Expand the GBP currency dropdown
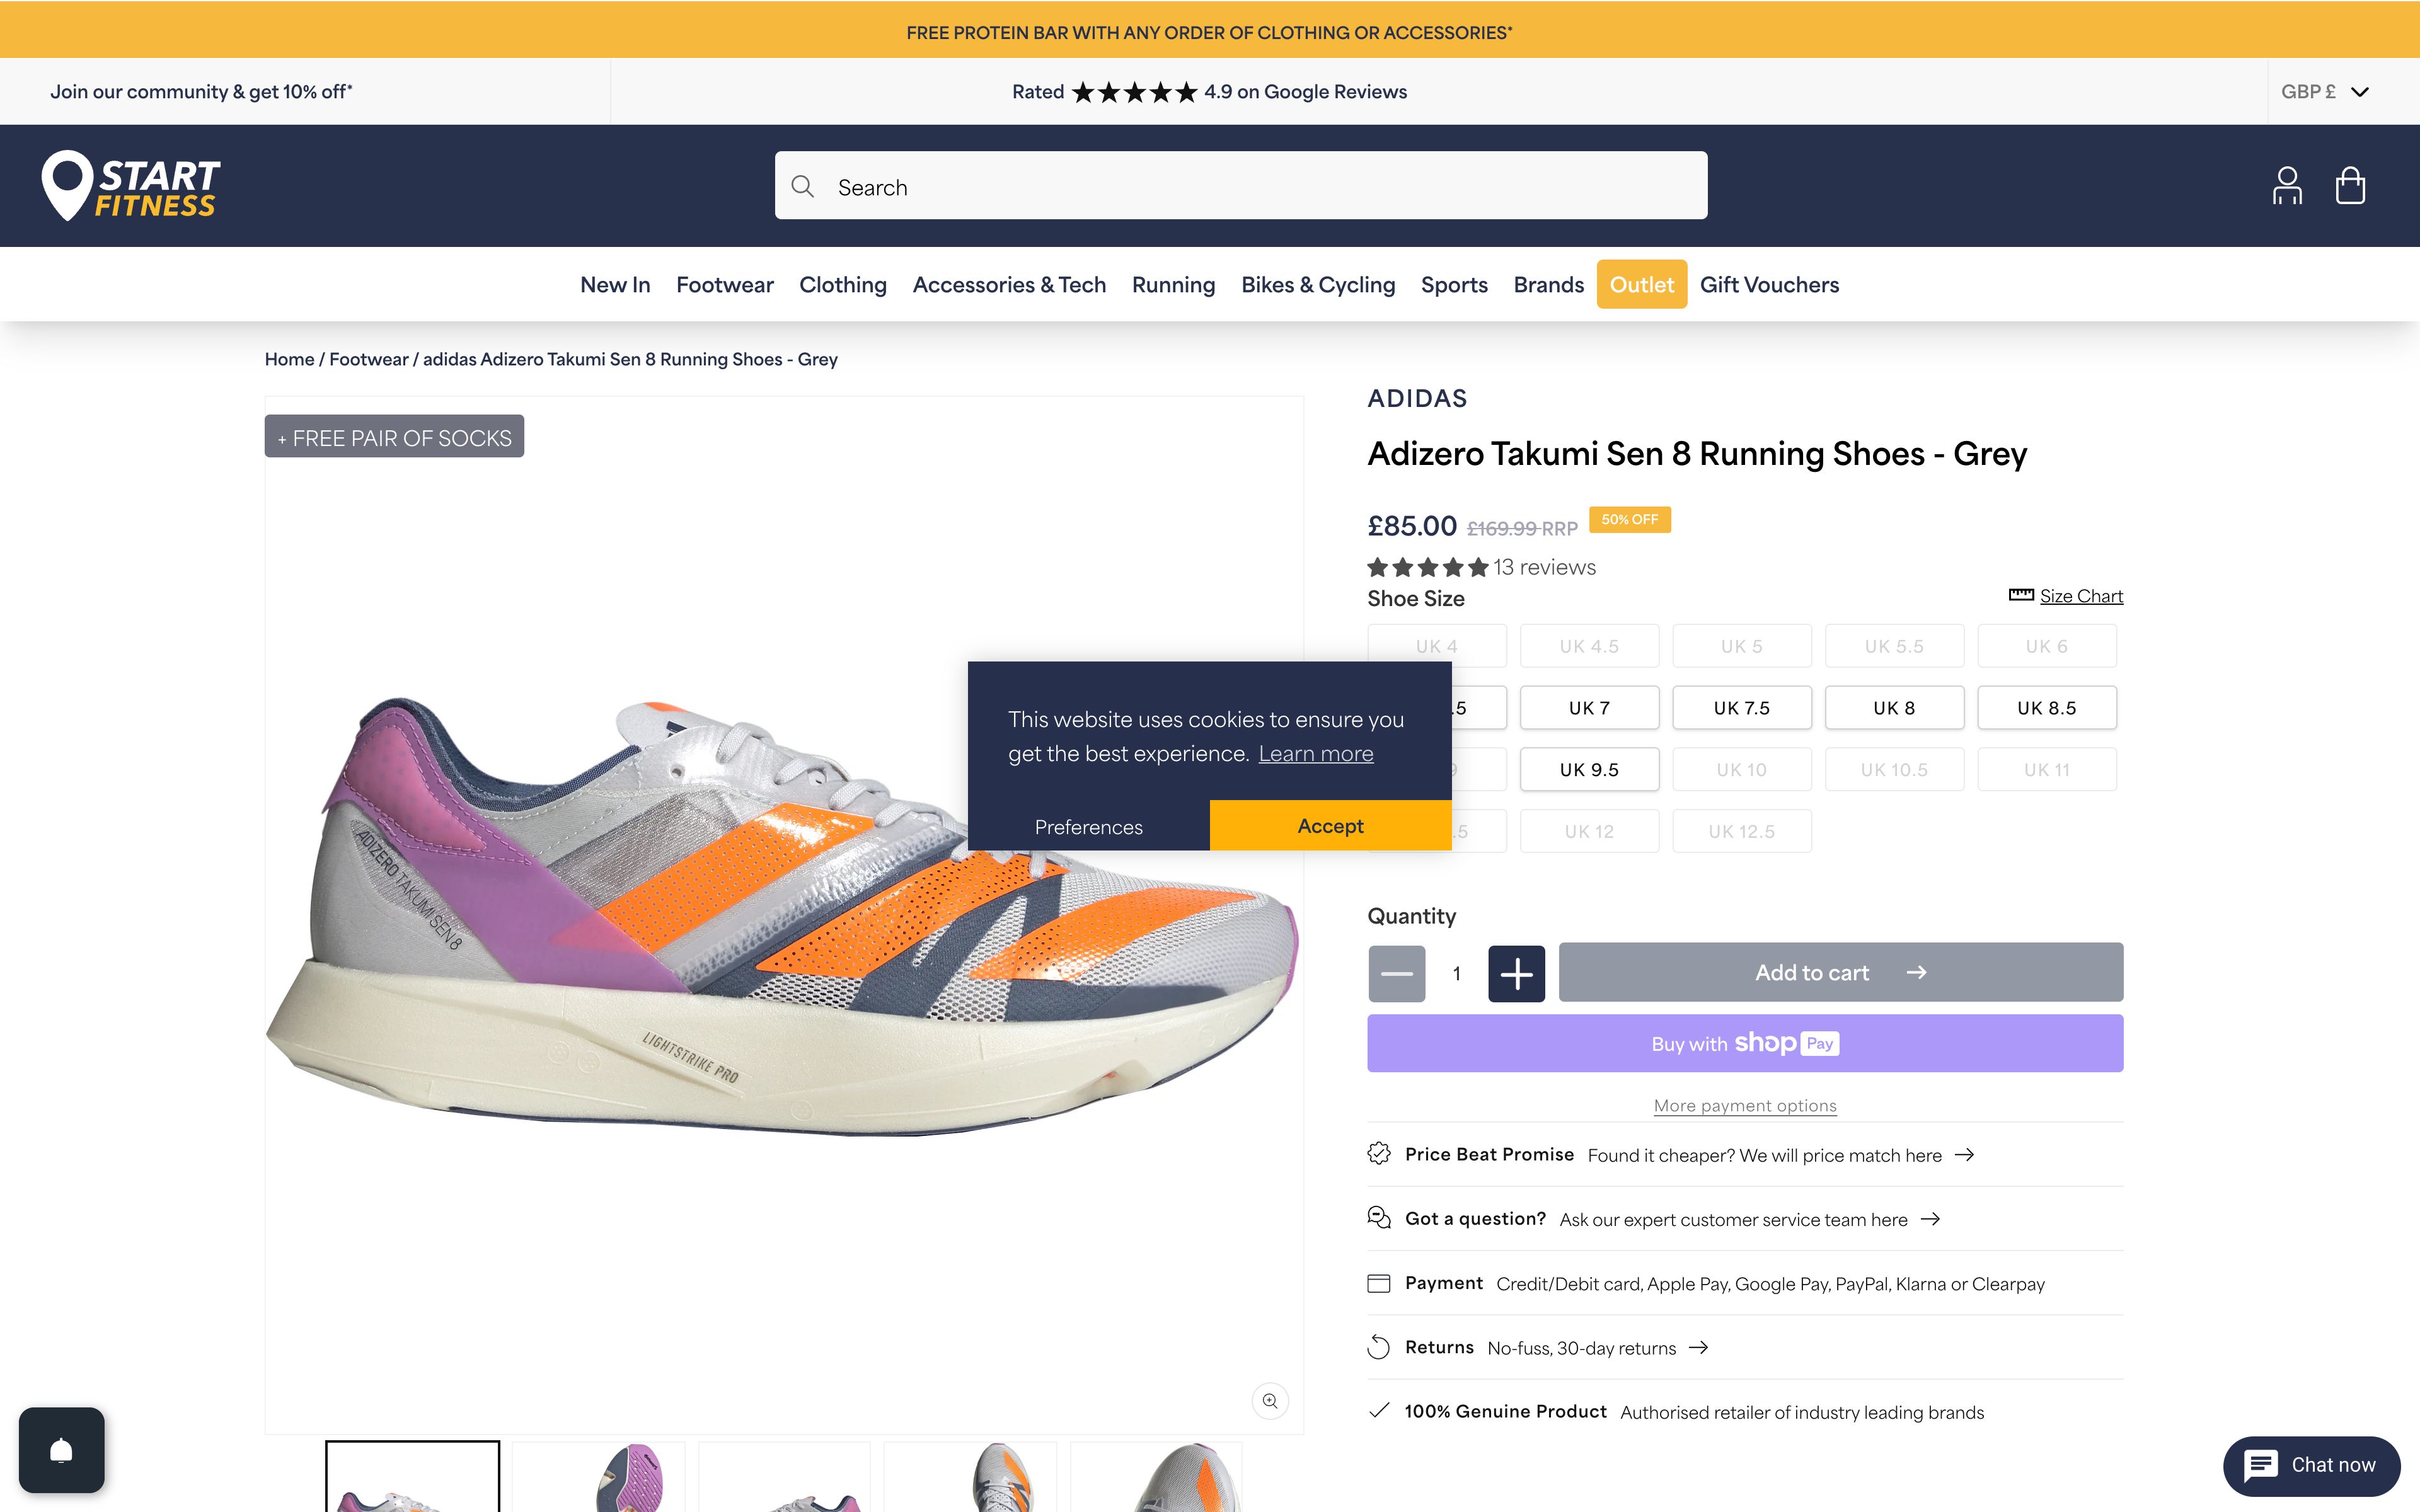 [x=2325, y=91]
